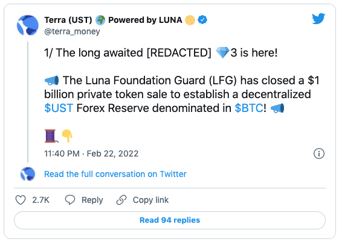339x242 pixels.
Task: Click the Terra (UST) display name
Action: click(68, 20)
